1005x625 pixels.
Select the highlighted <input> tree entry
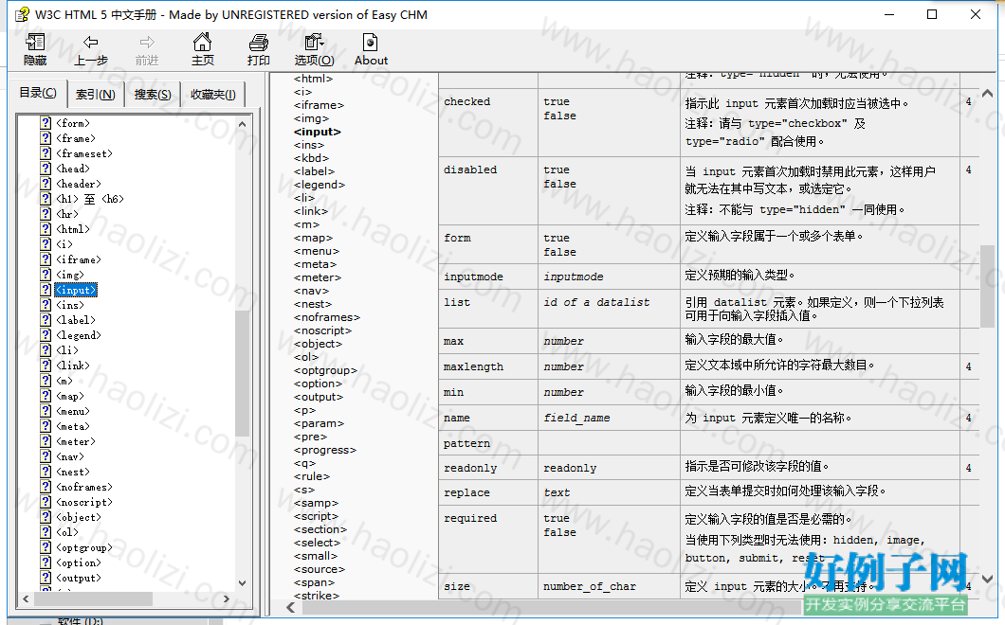76,290
